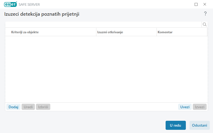Export exclusions using the Izvezi button
This screenshot has width=213, height=133.
click(x=200, y=107)
